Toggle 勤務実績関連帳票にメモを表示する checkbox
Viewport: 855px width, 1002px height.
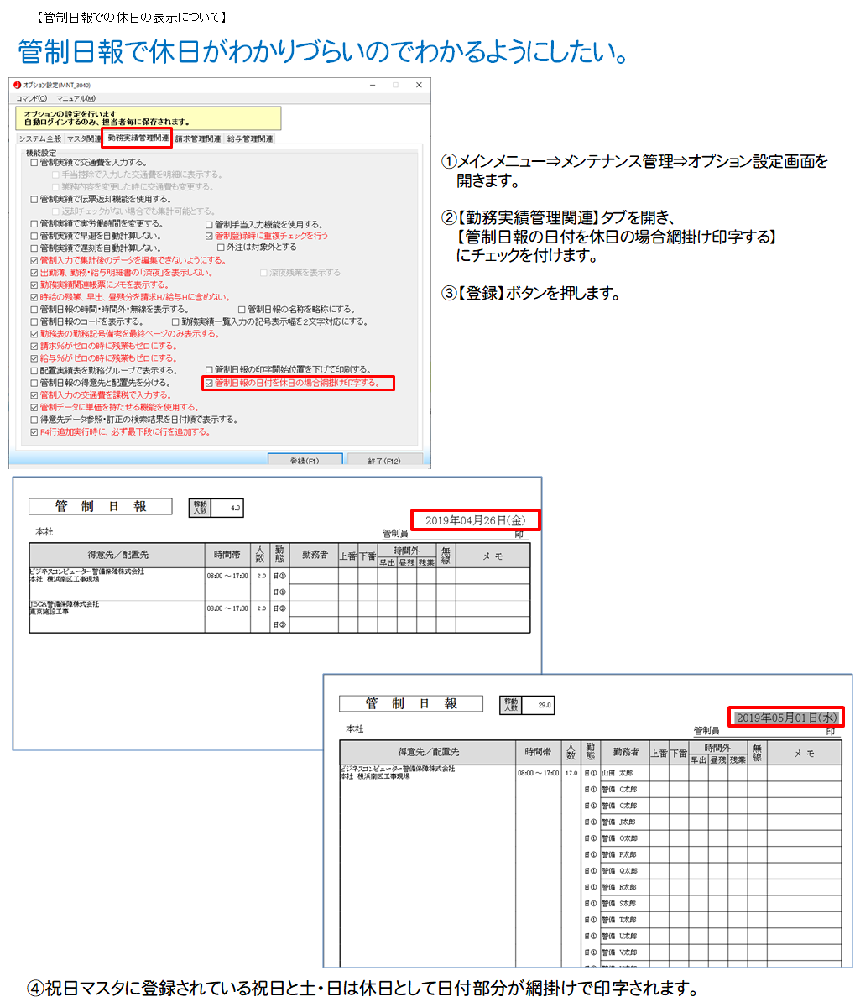click(34, 285)
